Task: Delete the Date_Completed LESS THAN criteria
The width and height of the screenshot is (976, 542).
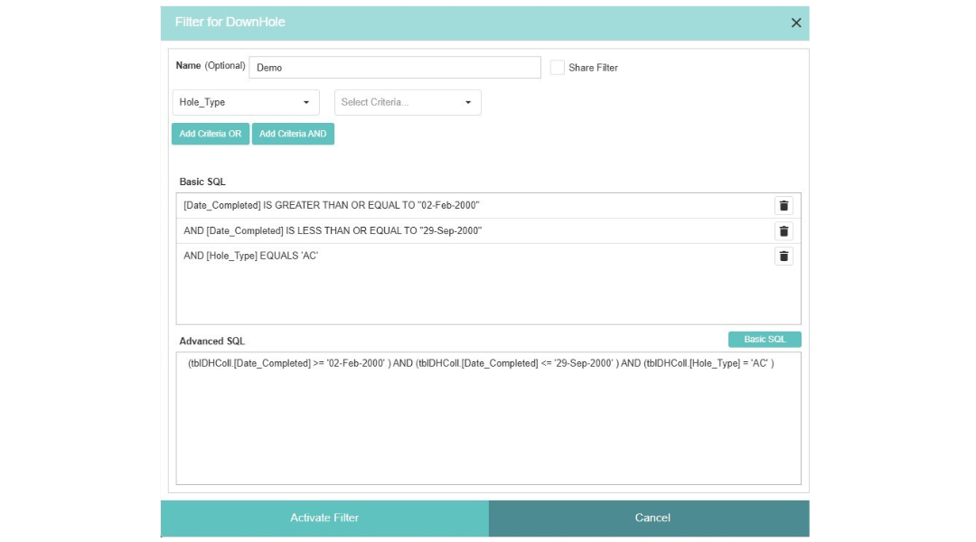Action: click(783, 230)
